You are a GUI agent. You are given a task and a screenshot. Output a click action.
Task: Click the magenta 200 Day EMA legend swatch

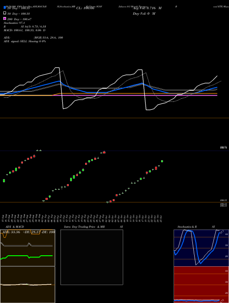(5, 18)
